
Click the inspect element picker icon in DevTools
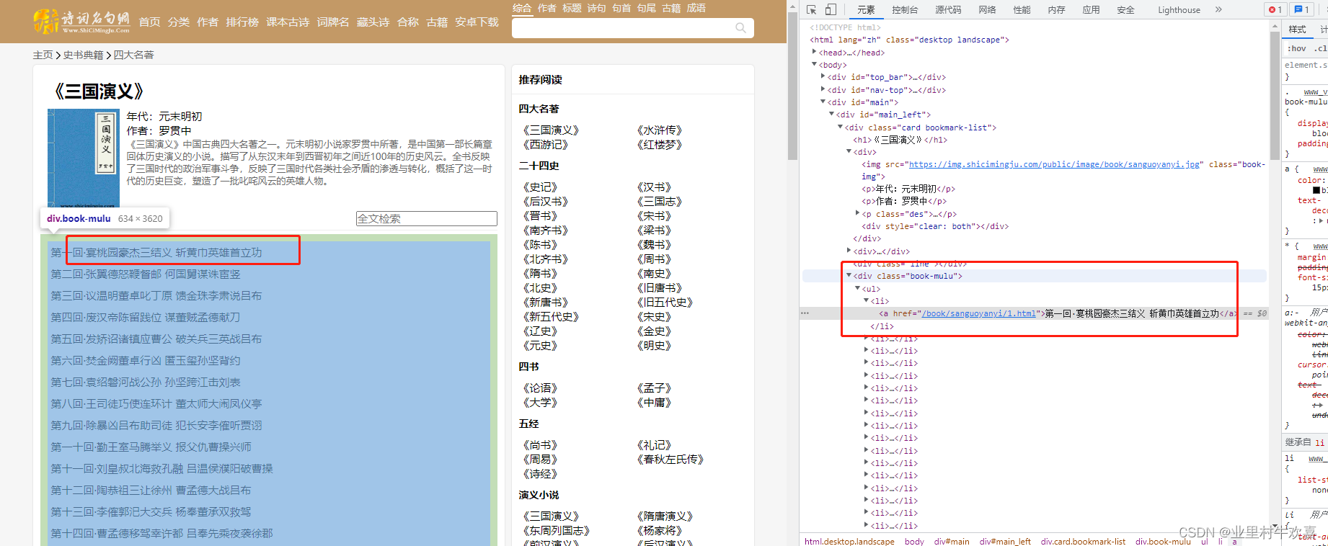[812, 9]
